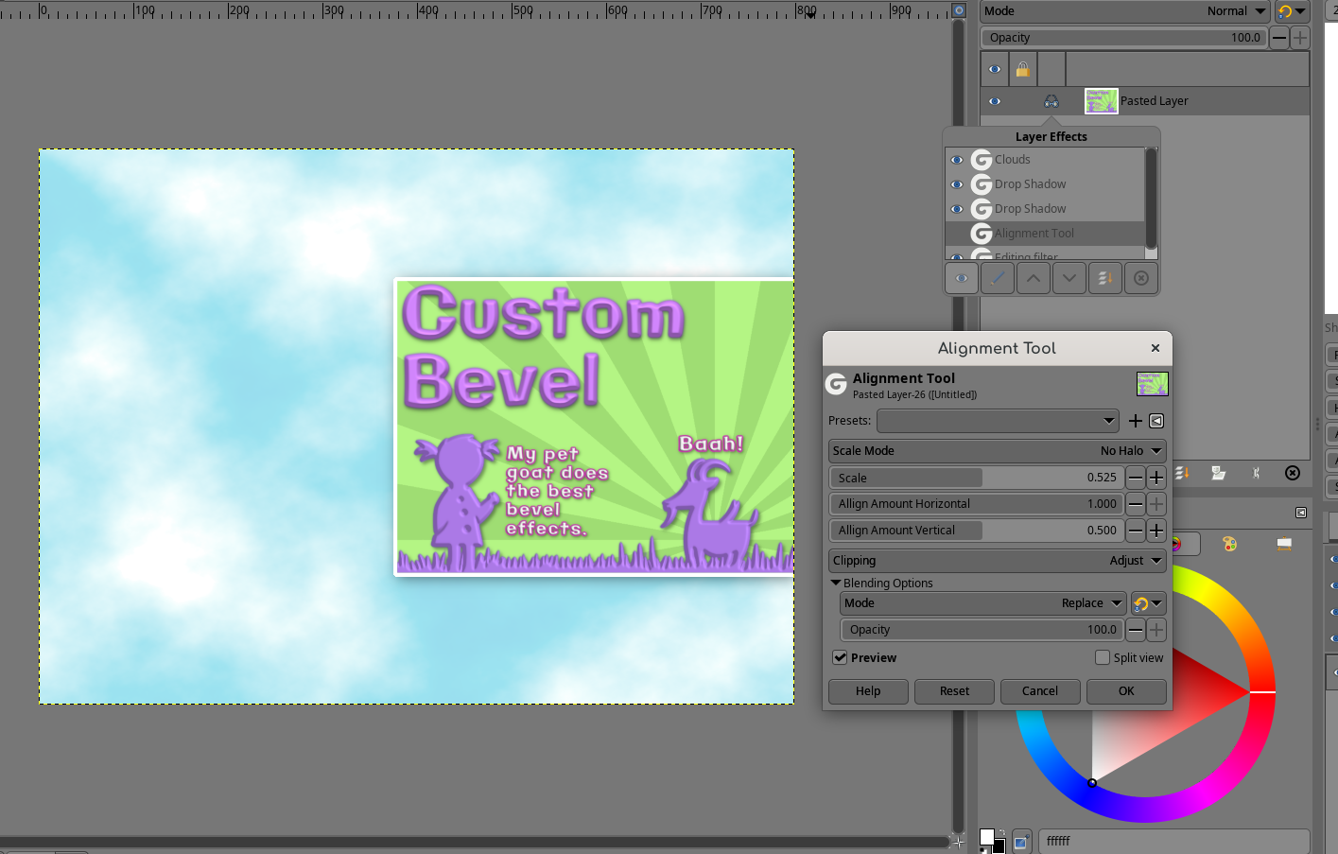Image resolution: width=1338 pixels, height=854 pixels.
Task: Open blending Mode Replace dropdown
Action: (983, 603)
